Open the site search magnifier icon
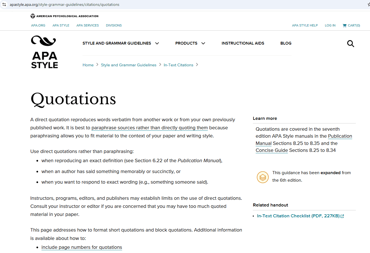 (x=351, y=44)
